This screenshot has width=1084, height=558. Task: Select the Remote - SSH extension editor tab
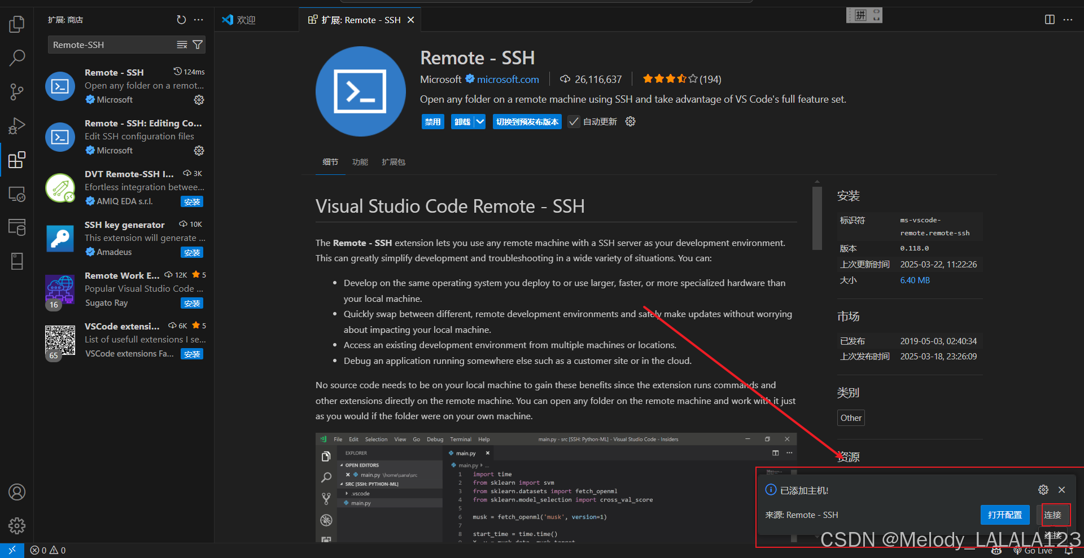click(x=361, y=20)
